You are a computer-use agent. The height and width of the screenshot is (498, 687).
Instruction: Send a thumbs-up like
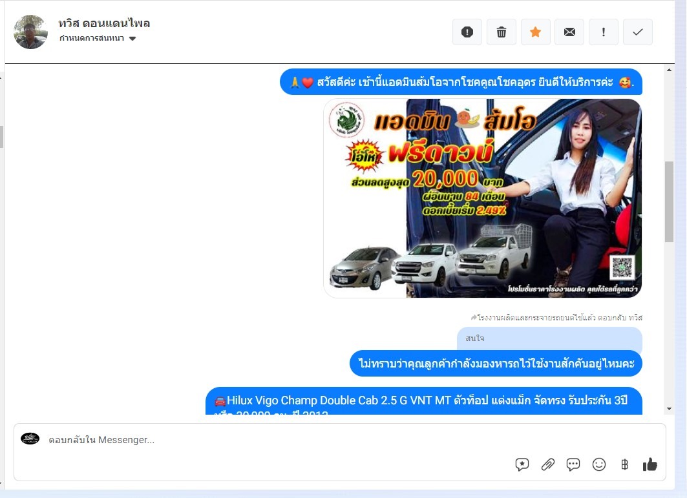[650, 464]
